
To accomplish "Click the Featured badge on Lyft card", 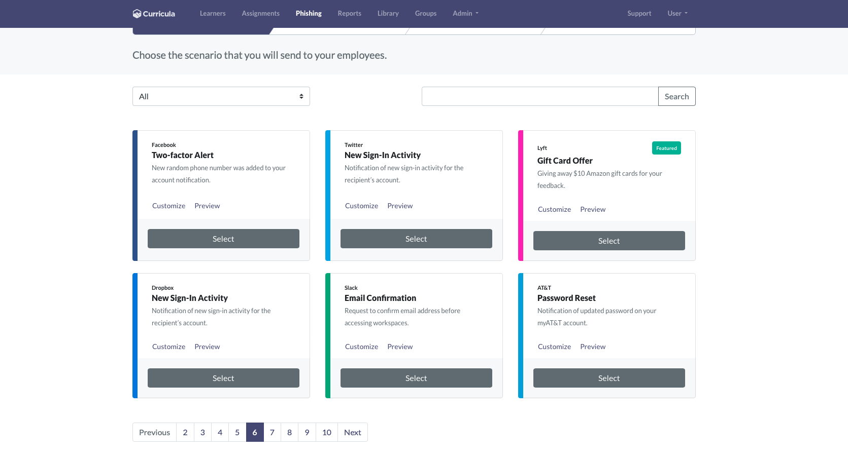I will 666,148.
